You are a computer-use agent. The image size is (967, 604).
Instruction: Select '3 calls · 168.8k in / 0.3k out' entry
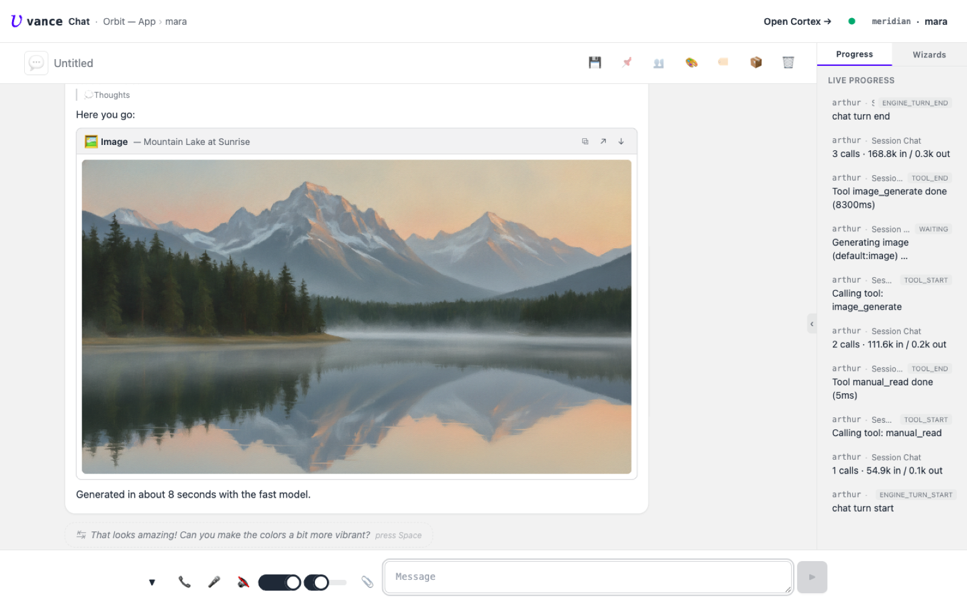pyautogui.click(x=891, y=147)
